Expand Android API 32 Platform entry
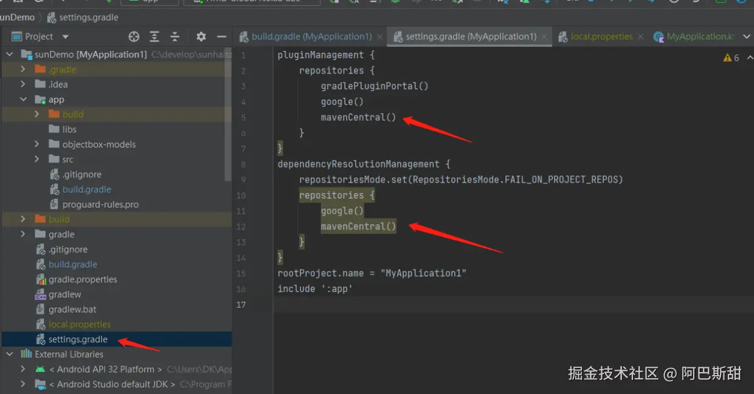 (x=23, y=369)
